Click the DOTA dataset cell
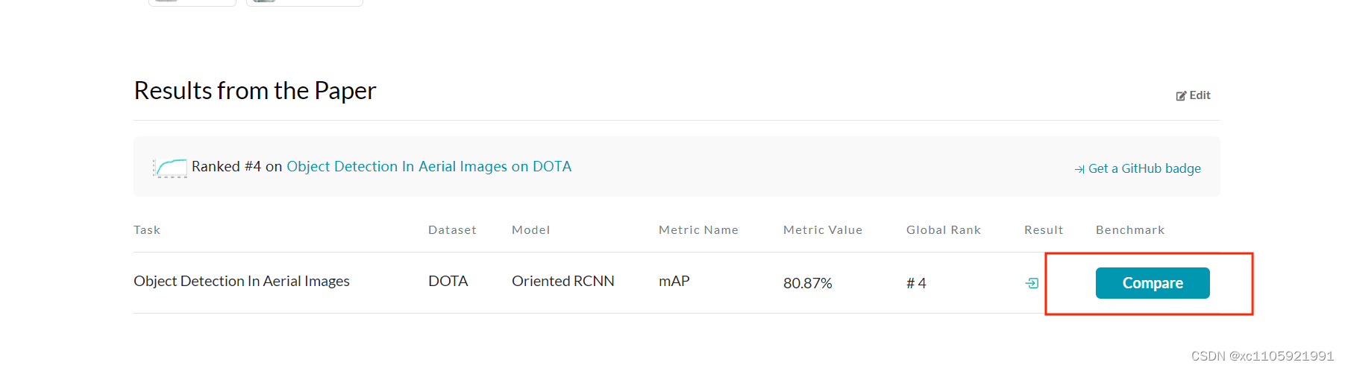1345x368 pixels. pos(448,281)
